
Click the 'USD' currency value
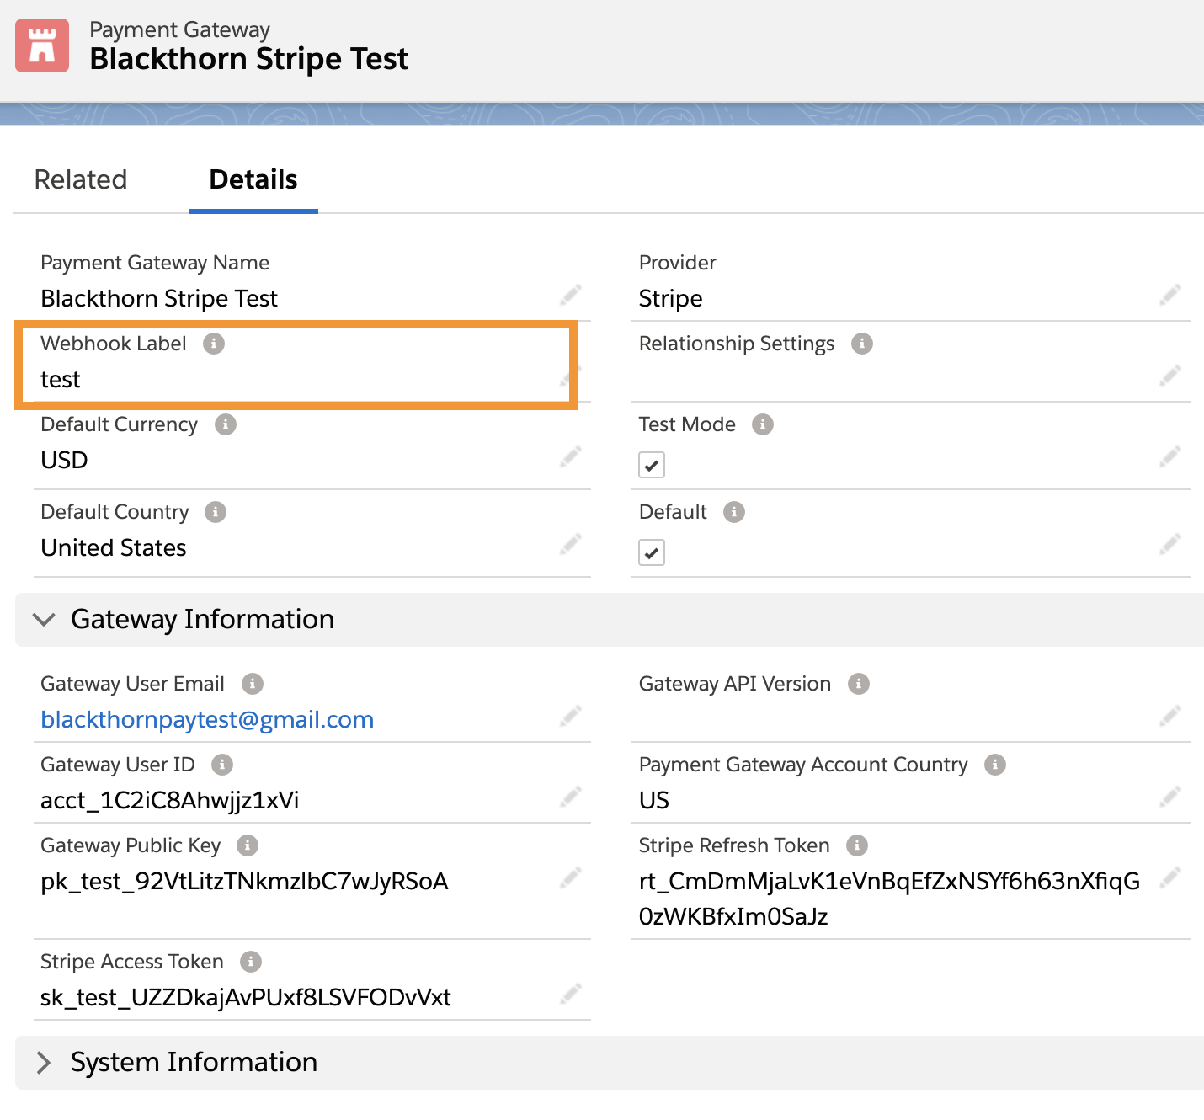pos(64,461)
